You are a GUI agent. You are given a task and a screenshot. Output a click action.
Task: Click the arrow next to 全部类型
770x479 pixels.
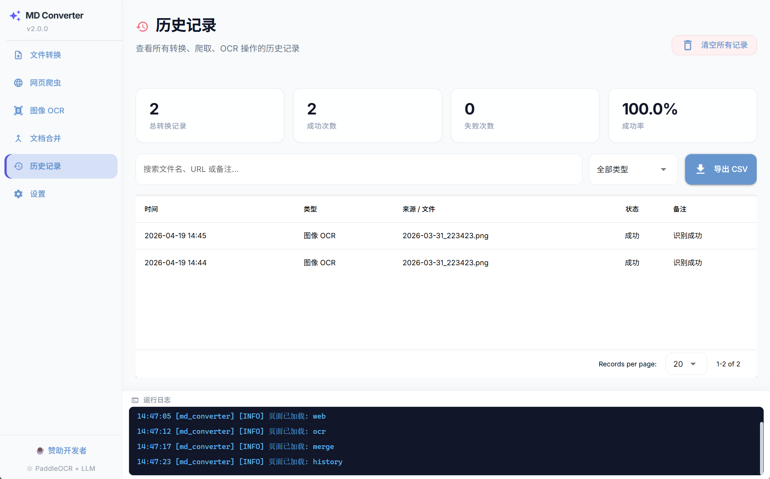(663, 169)
